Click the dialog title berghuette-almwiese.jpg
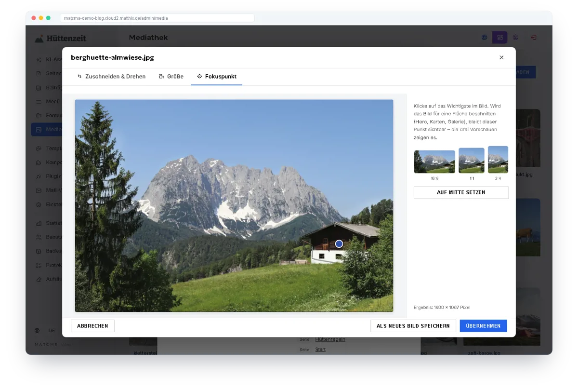This screenshot has width=578, height=391. point(112,57)
